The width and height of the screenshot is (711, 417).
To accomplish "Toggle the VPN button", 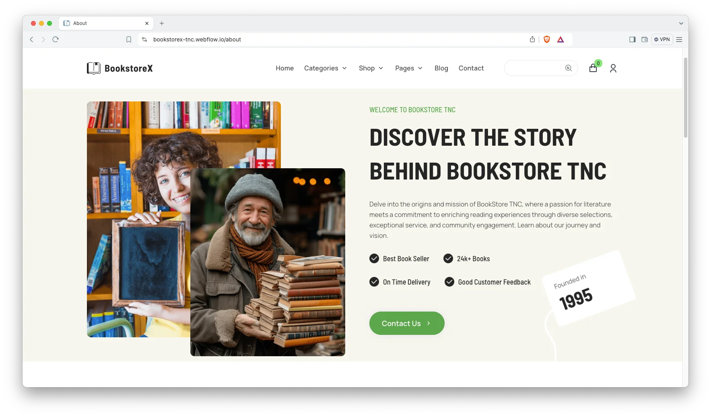I will tap(662, 39).
